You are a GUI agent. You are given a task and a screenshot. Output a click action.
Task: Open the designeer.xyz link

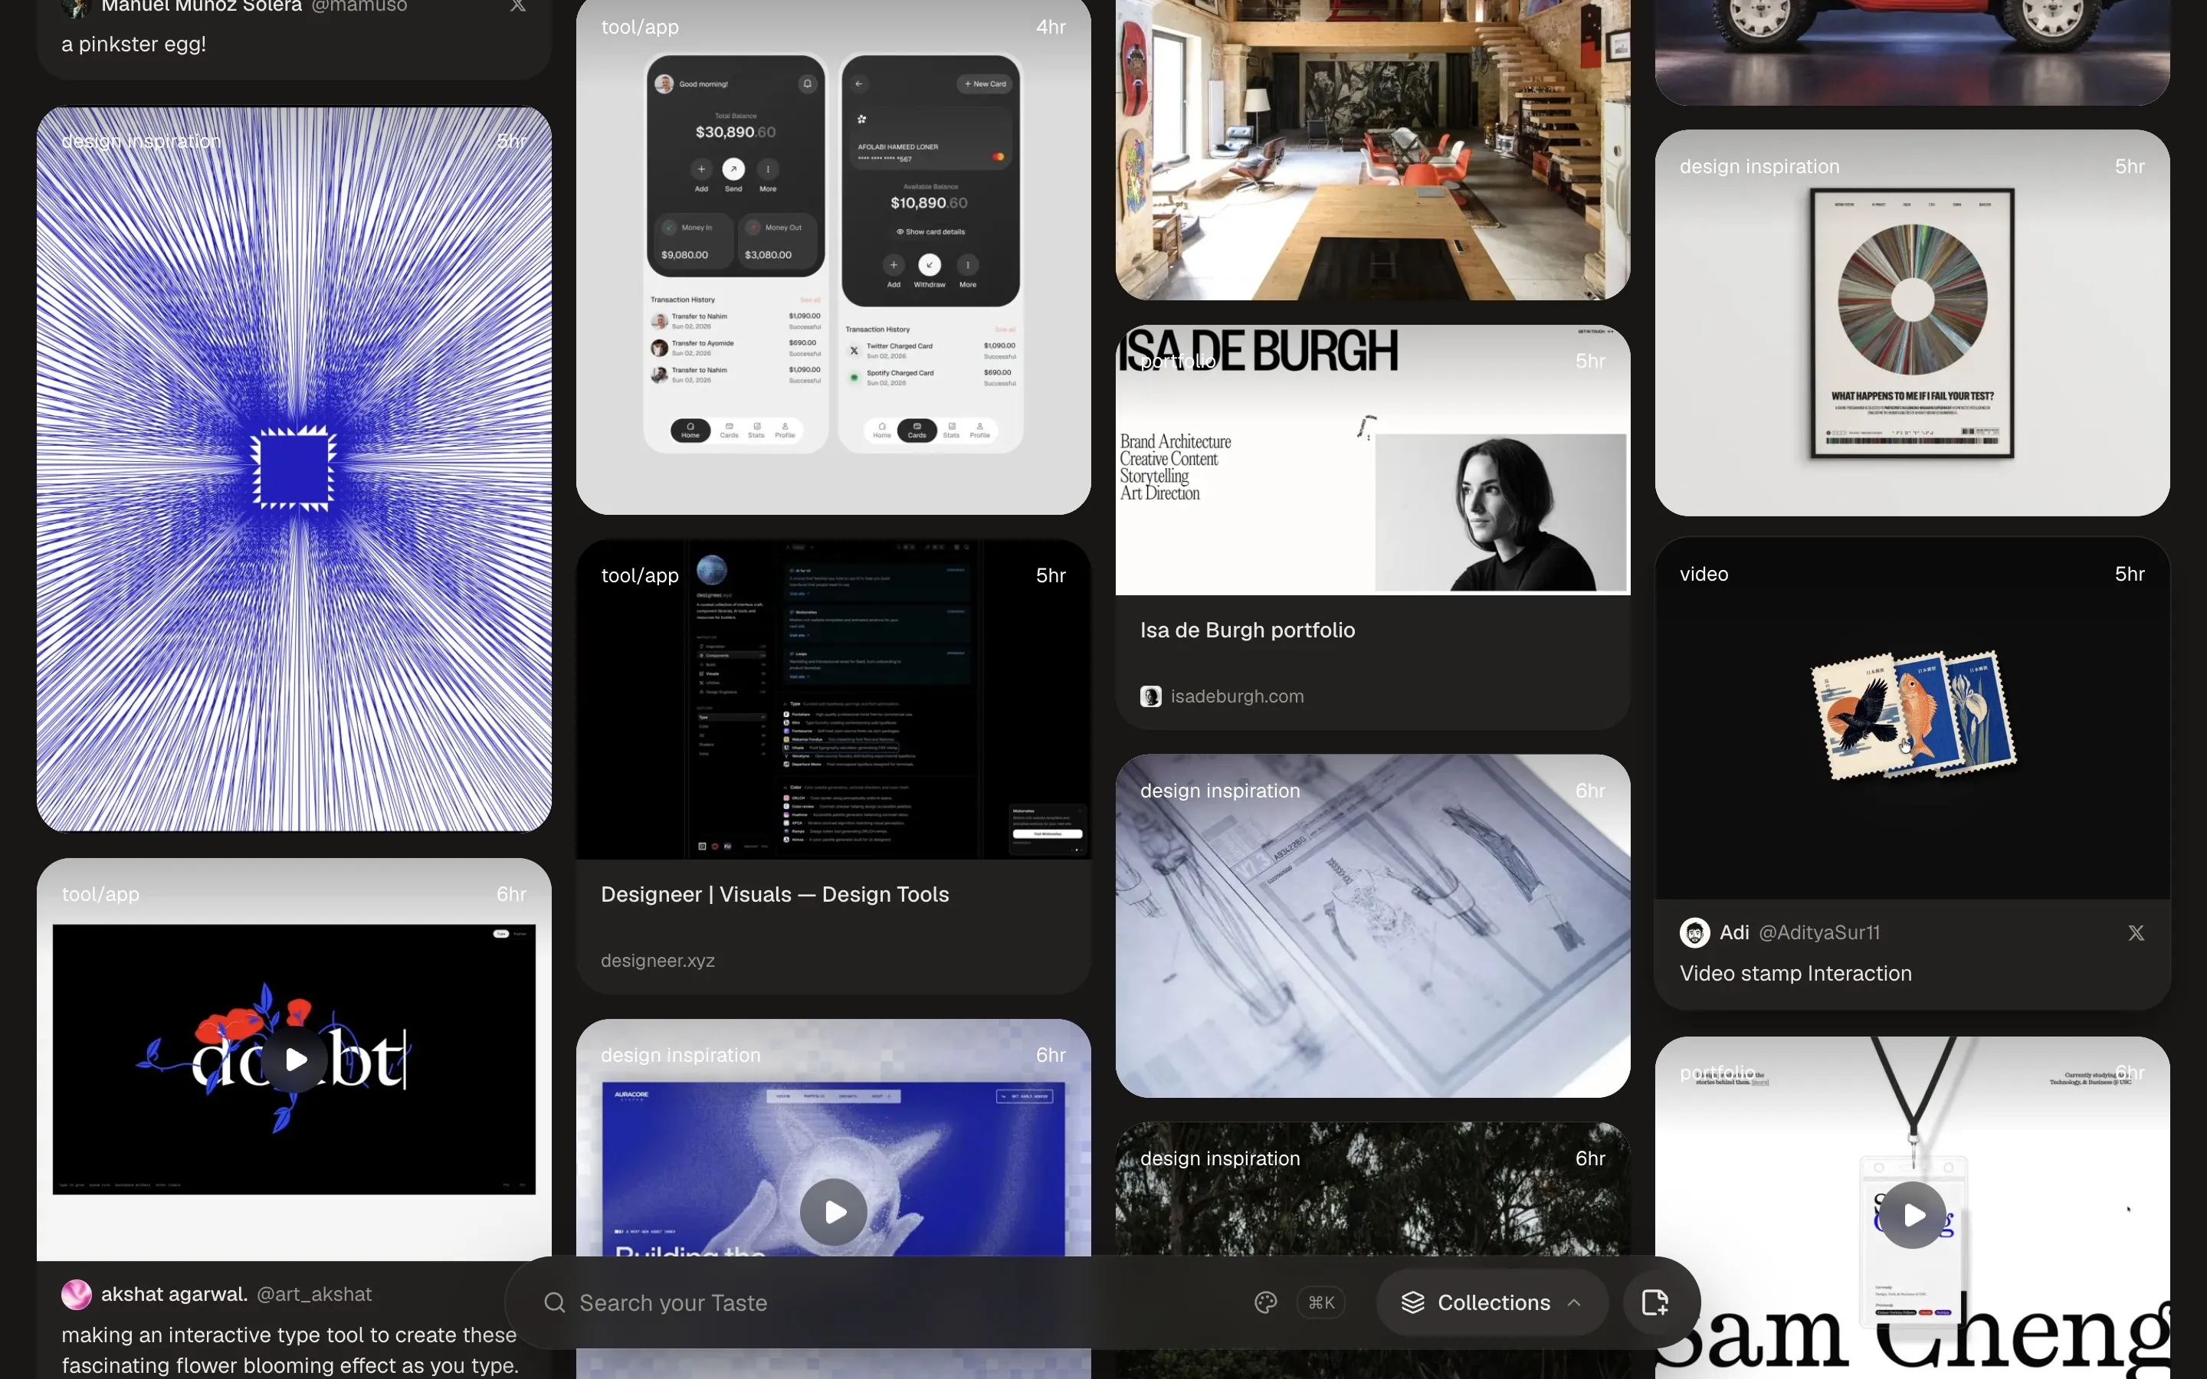click(658, 961)
